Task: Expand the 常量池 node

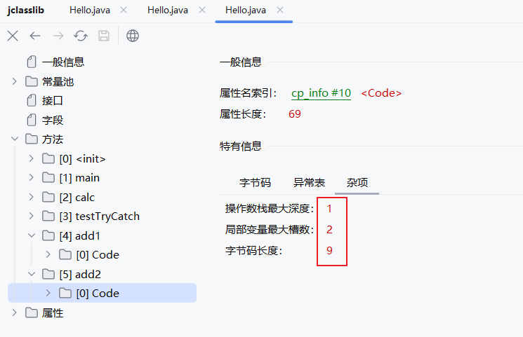Action: coord(14,81)
